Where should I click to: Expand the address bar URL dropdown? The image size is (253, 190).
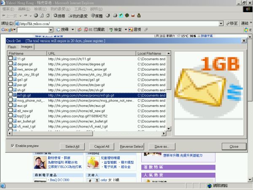tap(221, 24)
